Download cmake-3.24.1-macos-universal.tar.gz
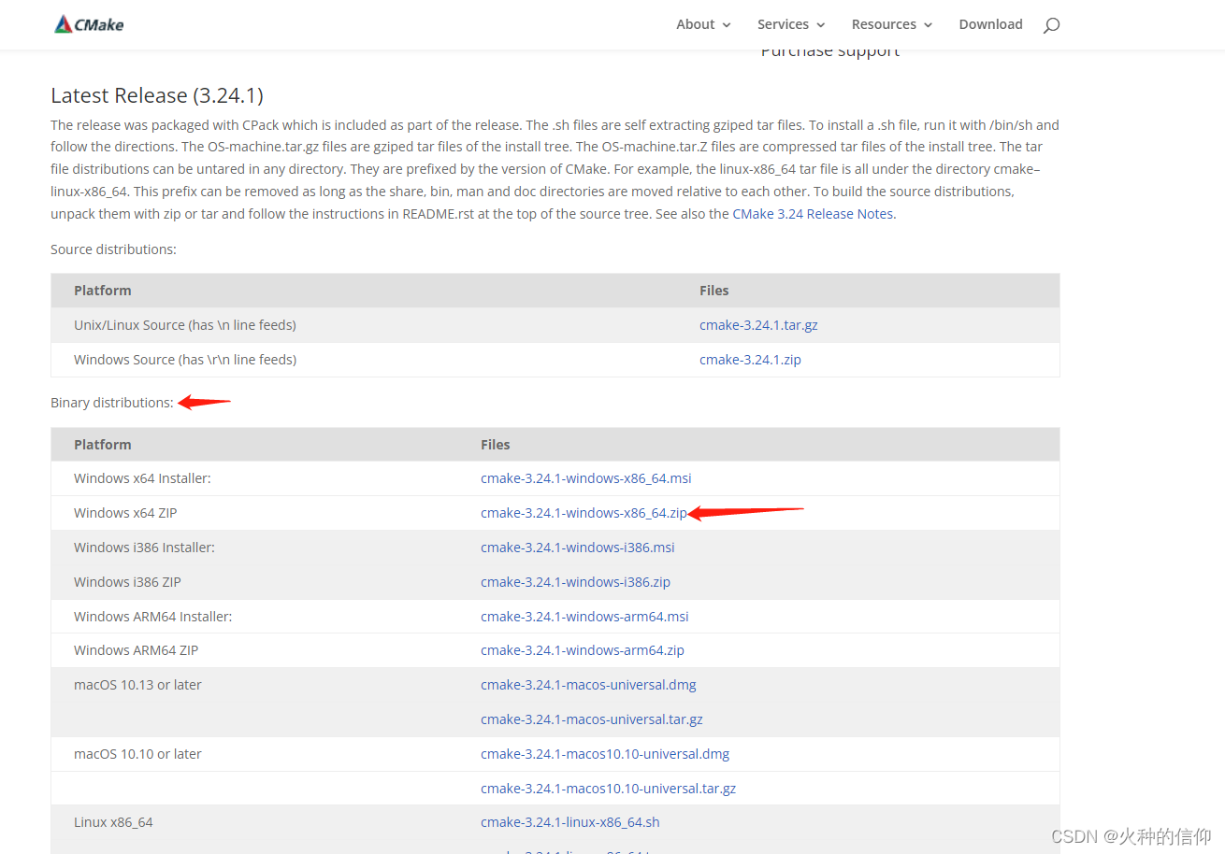The height and width of the screenshot is (854, 1225). (x=592, y=719)
